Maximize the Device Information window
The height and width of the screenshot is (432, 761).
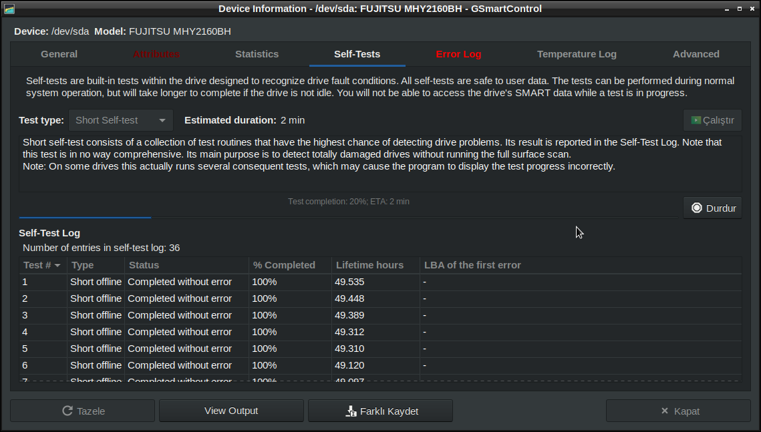(x=739, y=9)
